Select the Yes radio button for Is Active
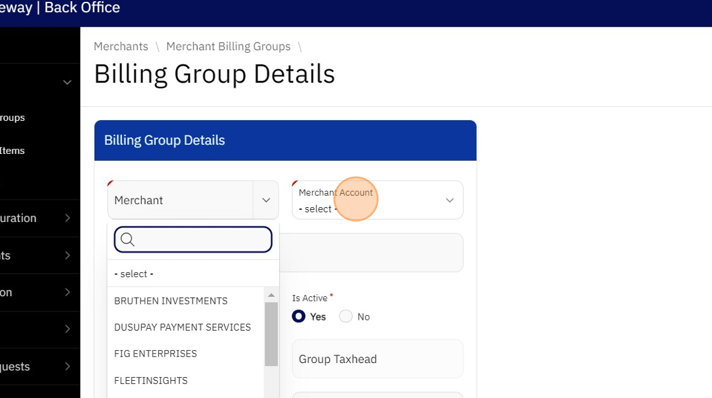Image resolution: width=712 pixels, height=398 pixels. coord(299,317)
